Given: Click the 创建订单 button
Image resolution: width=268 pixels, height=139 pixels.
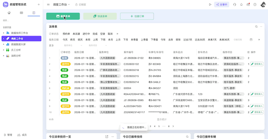Looking at the screenshot, I should click(137, 16).
